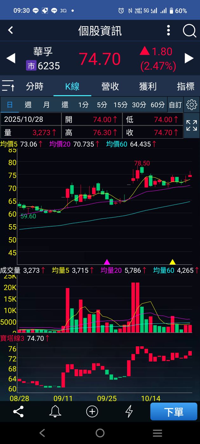Tap the magenta triangle chart marker

[x=107, y=262]
